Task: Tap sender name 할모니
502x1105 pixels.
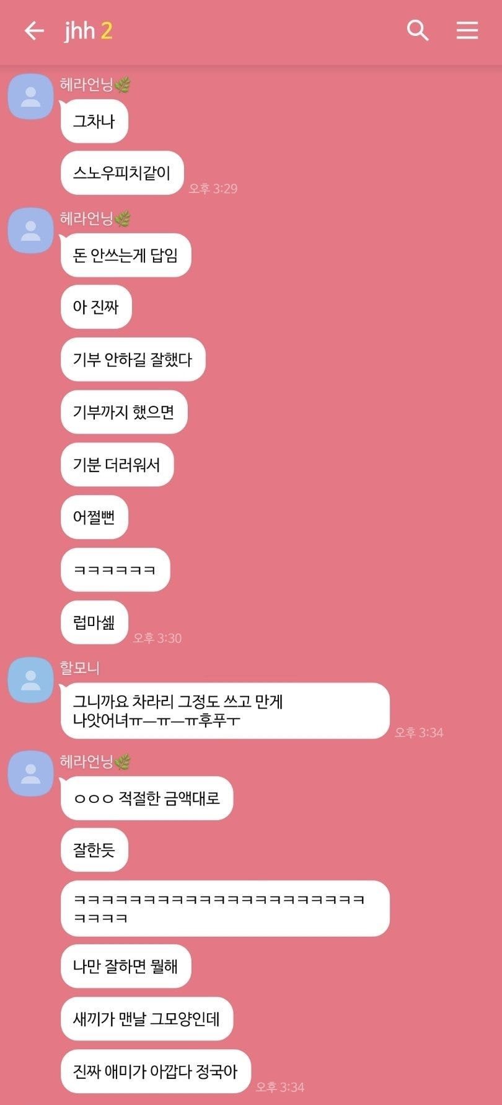Action: (x=79, y=668)
